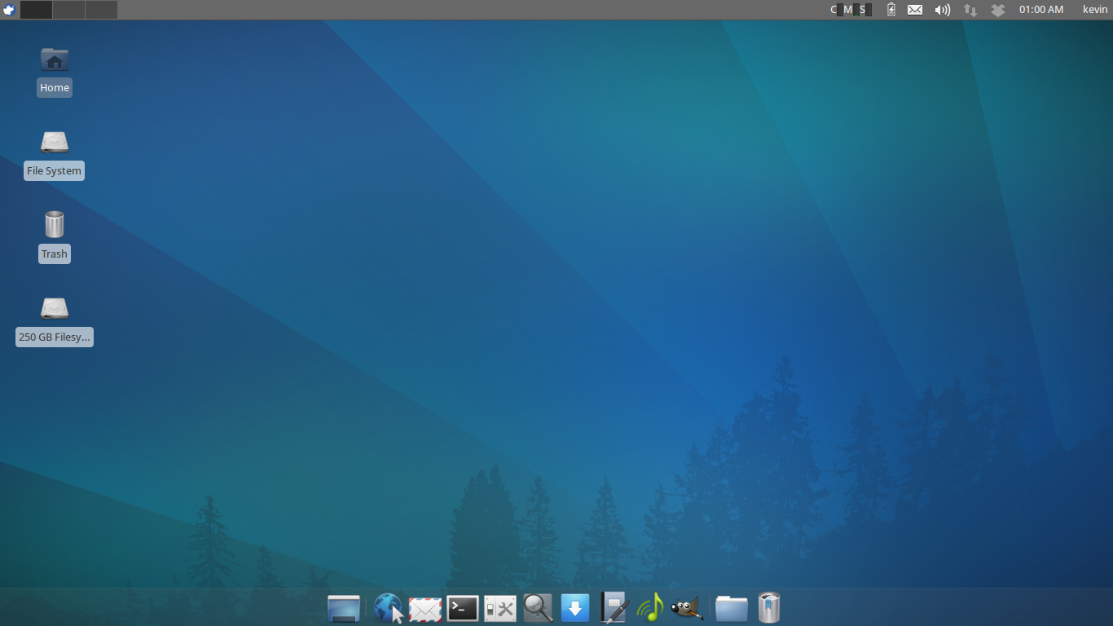Toggle the show desktop button in dock

pos(343,607)
